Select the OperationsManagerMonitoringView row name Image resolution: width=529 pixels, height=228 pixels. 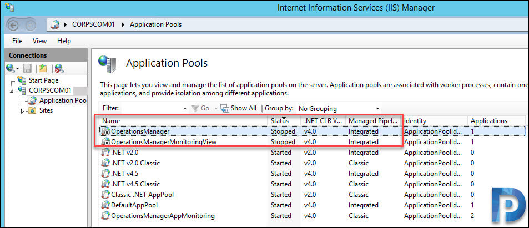click(164, 142)
